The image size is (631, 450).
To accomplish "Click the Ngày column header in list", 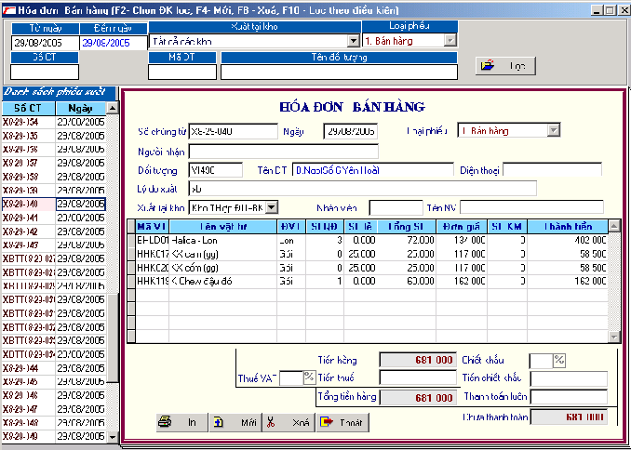I will click(81, 108).
